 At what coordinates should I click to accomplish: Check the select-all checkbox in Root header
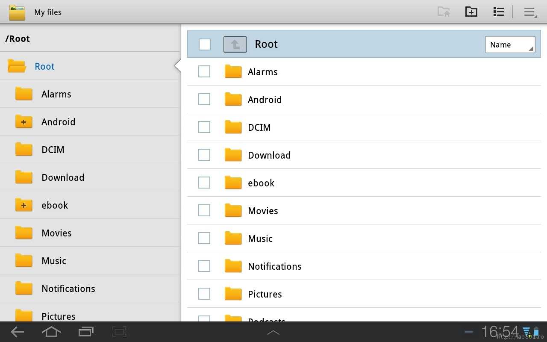coord(205,44)
